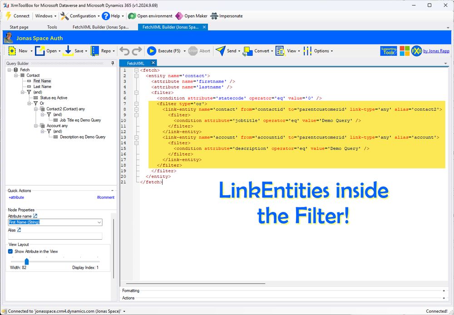Select the First Name attribute node
This screenshot has width=454, height=315.
point(42,81)
